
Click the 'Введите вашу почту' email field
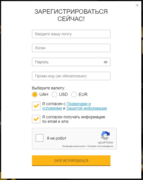click(x=71, y=34)
